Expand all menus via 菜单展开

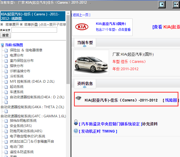point(12,25)
